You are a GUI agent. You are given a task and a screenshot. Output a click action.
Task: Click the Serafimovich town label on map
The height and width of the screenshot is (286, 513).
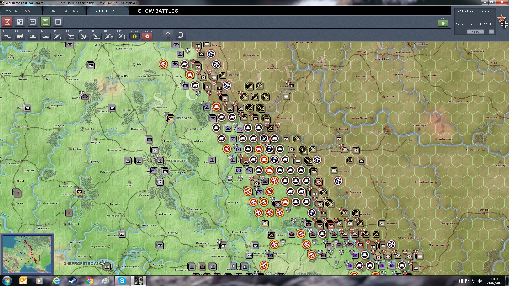473,150
